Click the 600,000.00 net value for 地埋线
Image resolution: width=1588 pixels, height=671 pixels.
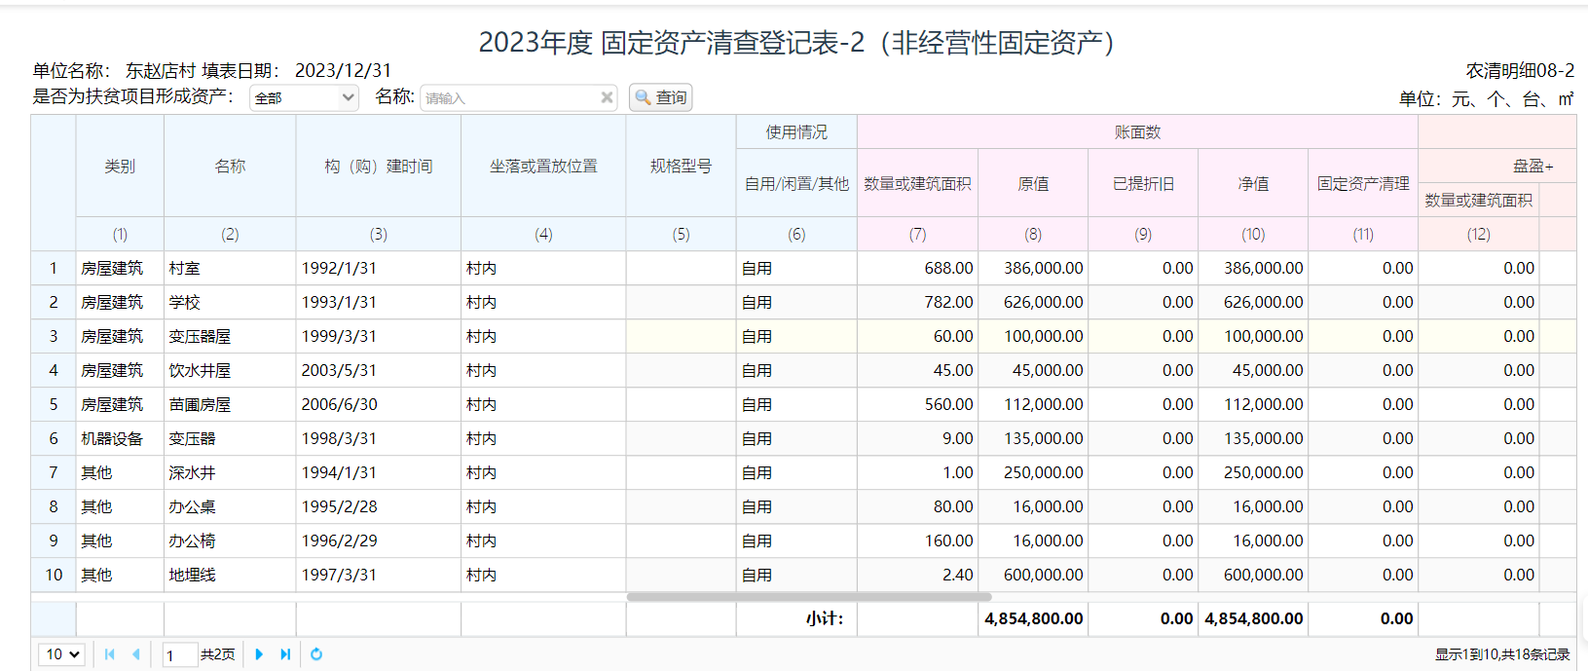pyautogui.click(x=1253, y=575)
